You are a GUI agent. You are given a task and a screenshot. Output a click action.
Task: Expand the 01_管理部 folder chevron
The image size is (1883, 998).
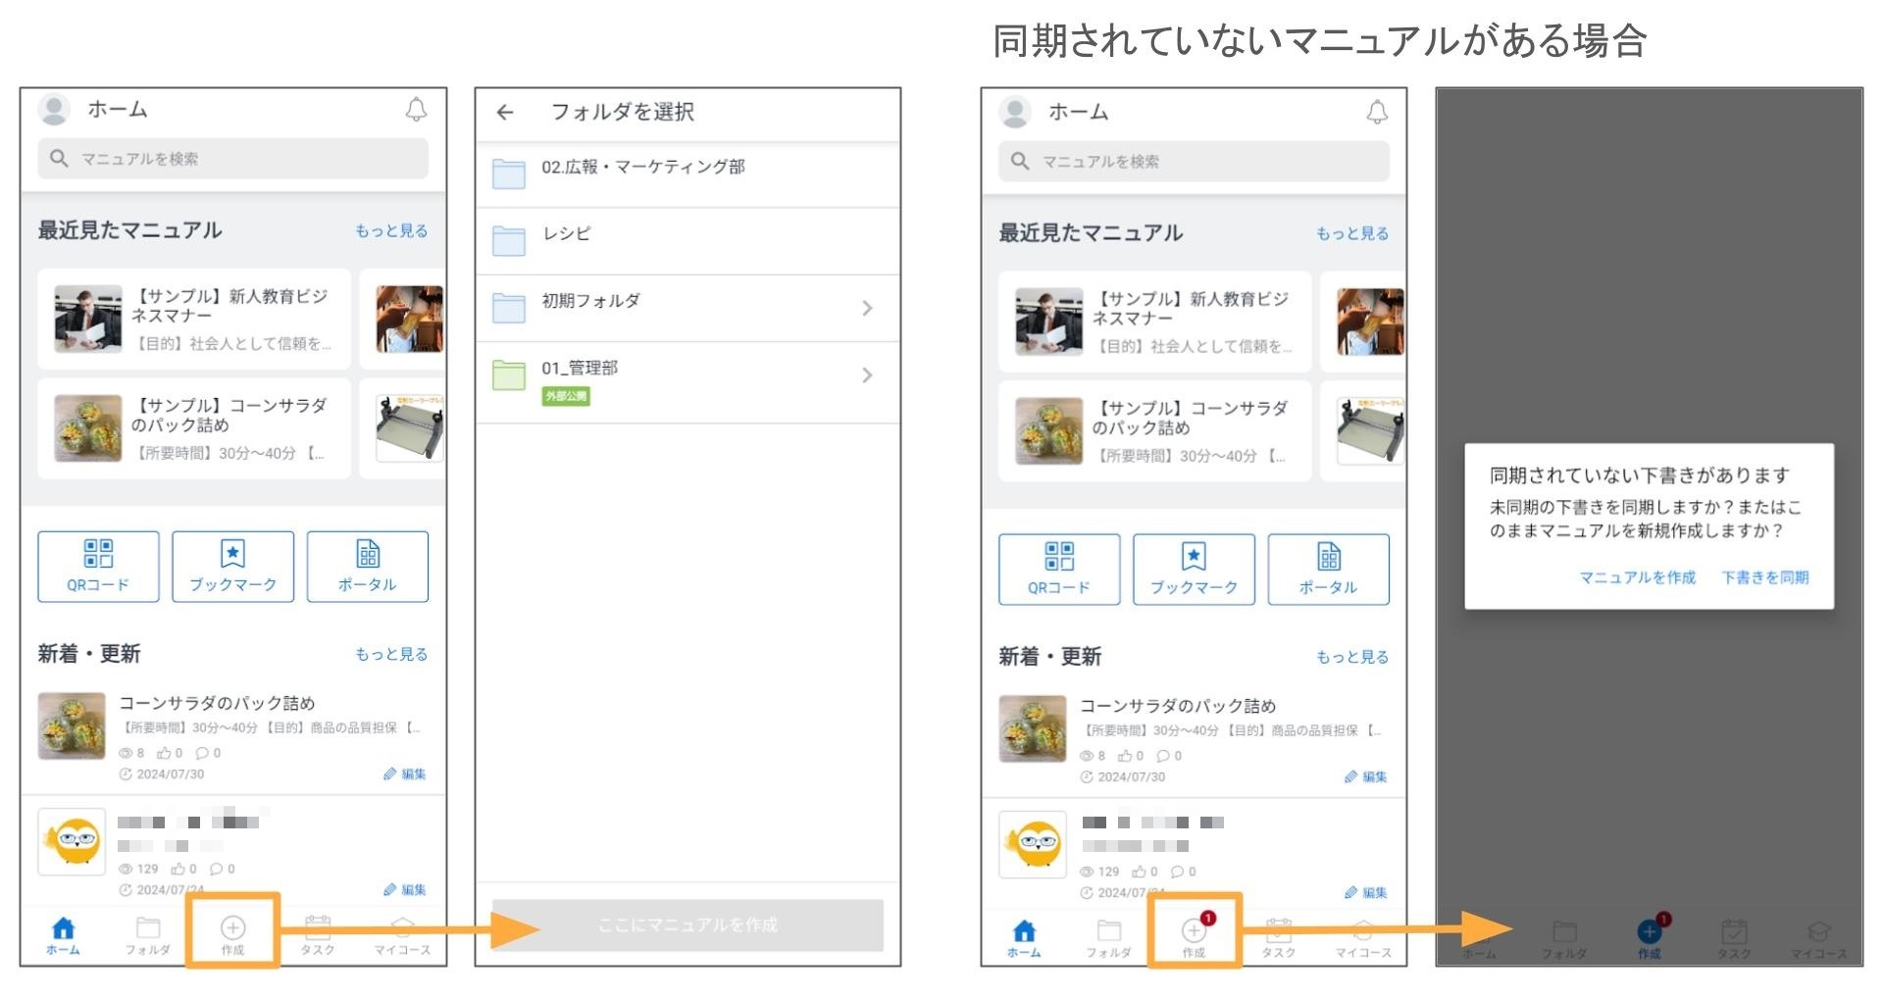[867, 375]
